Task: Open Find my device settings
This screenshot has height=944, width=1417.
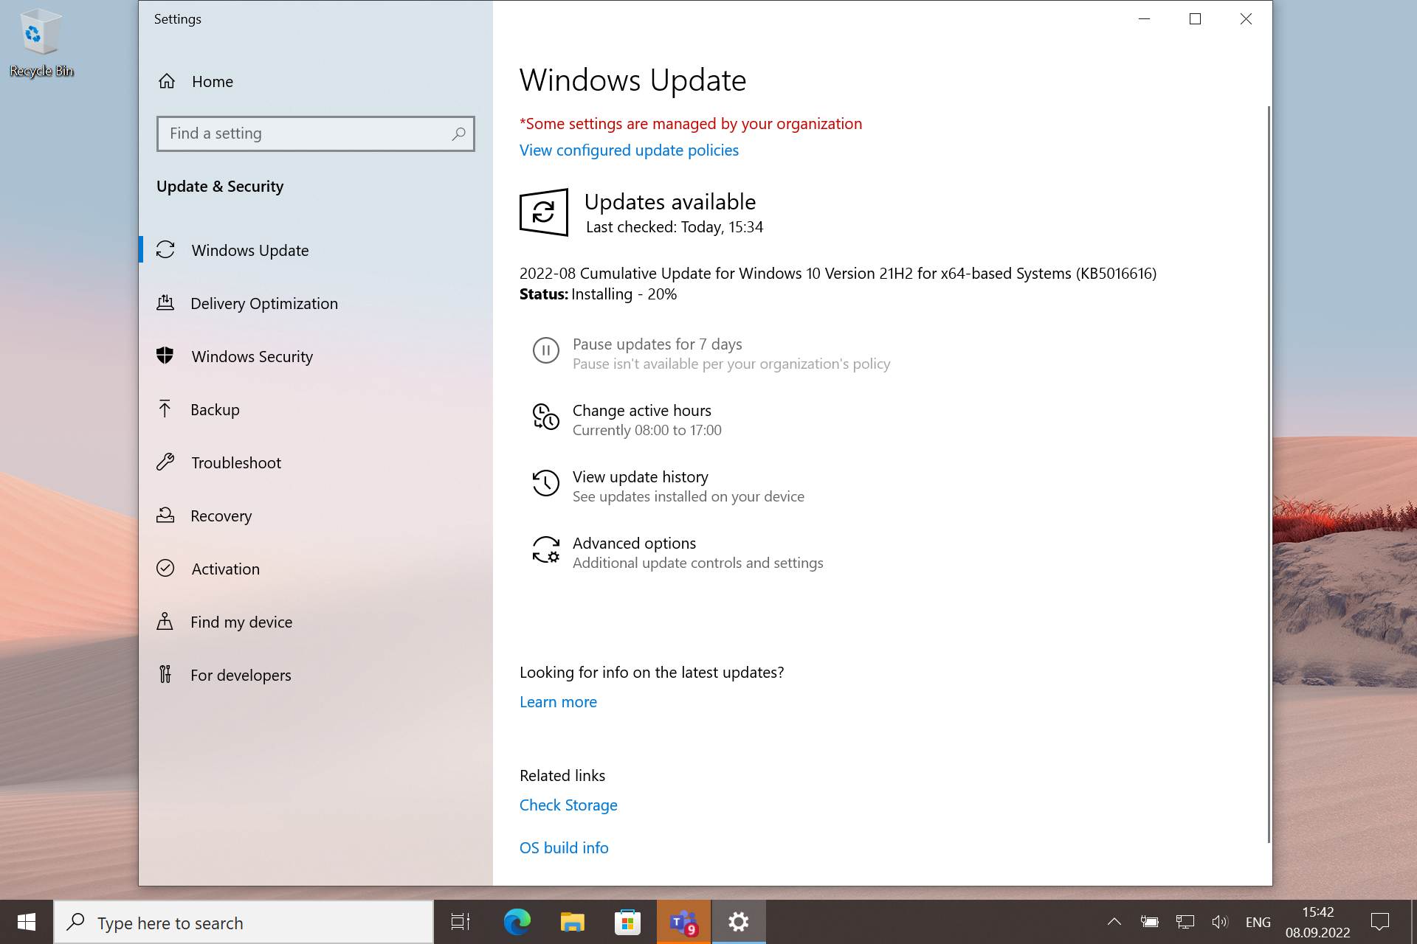Action: [x=241, y=622]
